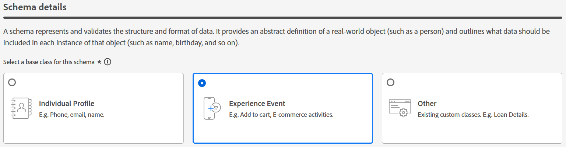Select the Other radio button
The image size is (566, 147).
pos(391,83)
